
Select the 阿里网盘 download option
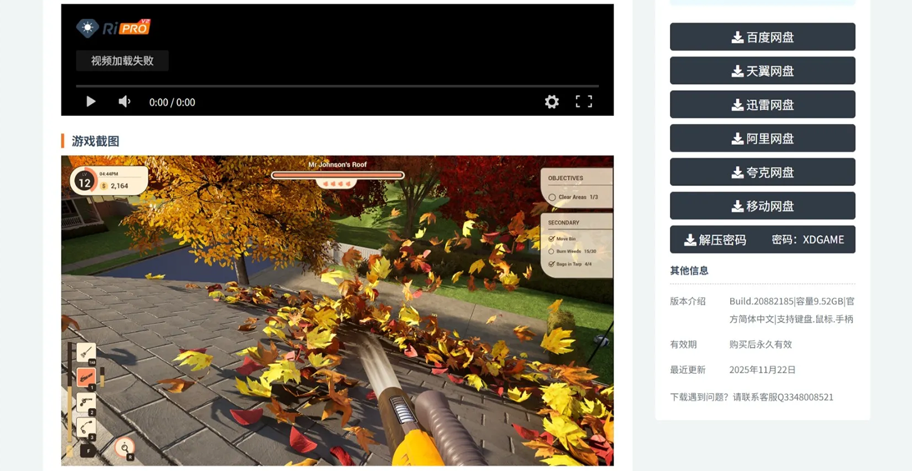pyautogui.click(x=762, y=138)
